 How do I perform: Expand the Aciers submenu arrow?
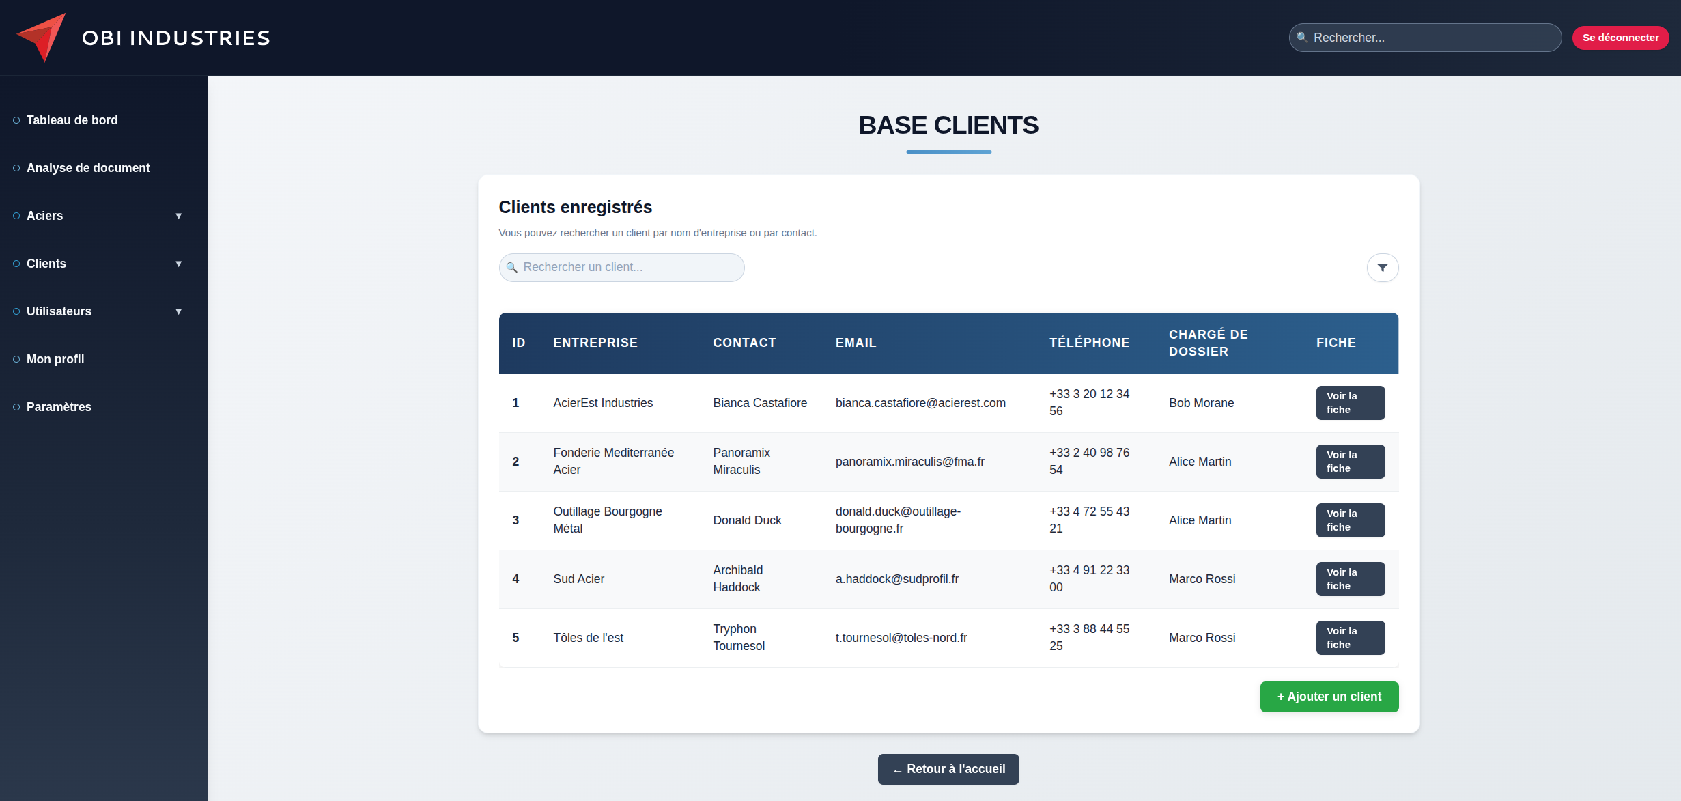178,216
